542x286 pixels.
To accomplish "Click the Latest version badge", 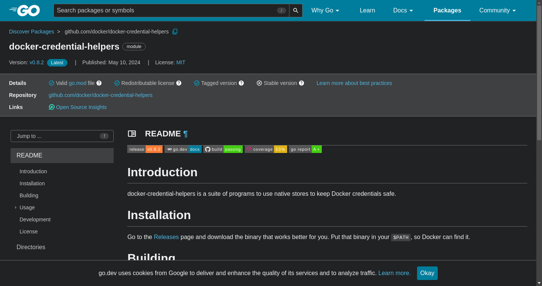I will pos(57,63).
